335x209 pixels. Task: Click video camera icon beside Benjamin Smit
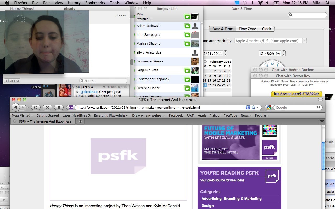pyautogui.click(x=187, y=70)
